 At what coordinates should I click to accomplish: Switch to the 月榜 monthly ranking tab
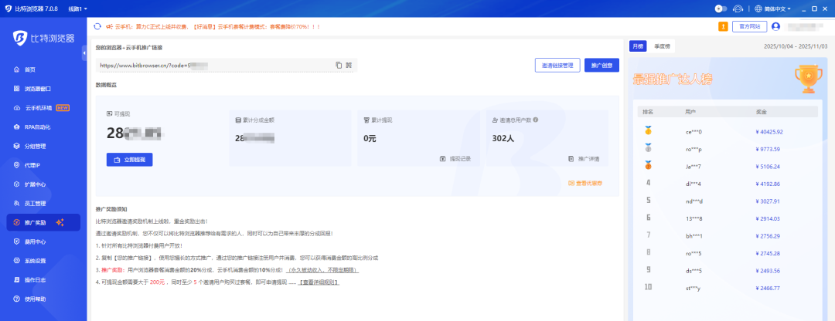[638, 47]
